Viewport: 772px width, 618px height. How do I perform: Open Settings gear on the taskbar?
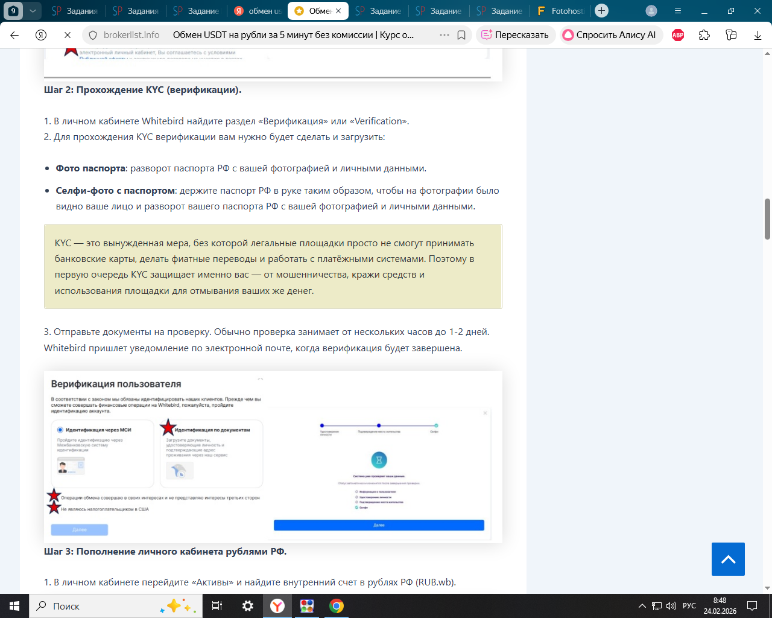[247, 606]
